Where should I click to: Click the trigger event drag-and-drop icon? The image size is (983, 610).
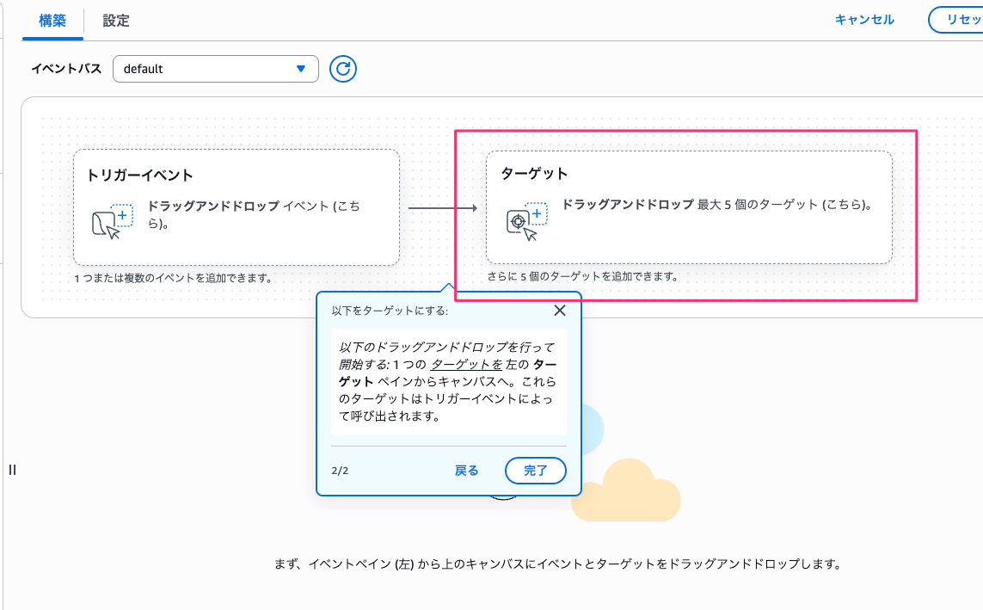112,221
